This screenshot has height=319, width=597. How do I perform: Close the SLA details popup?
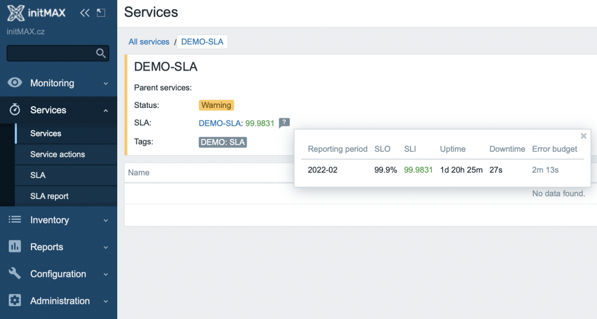(583, 136)
